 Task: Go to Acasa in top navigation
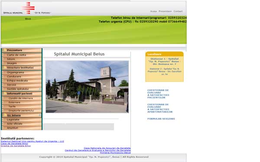point(153,11)
